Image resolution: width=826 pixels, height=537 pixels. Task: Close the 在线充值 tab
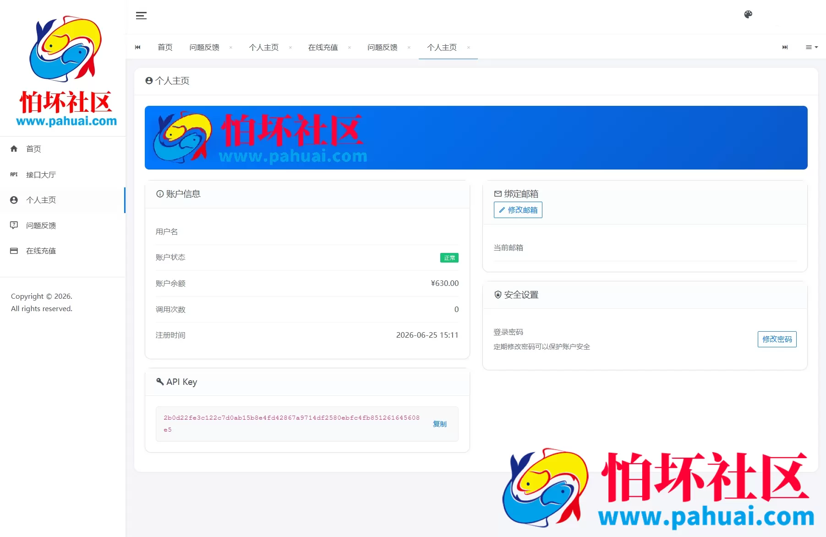[350, 47]
